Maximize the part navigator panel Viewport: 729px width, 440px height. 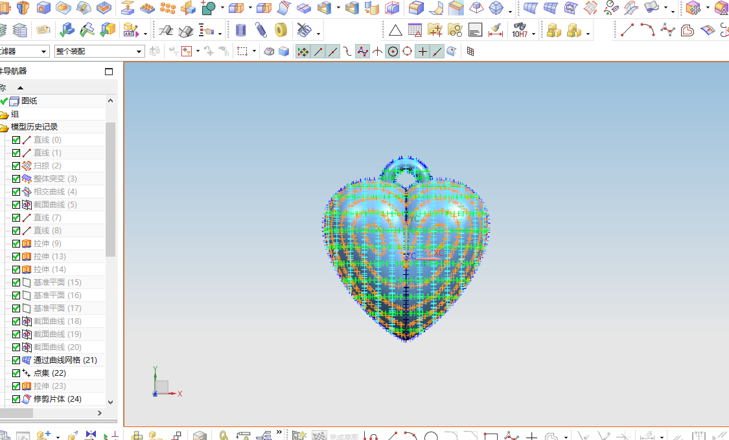coord(109,72)
